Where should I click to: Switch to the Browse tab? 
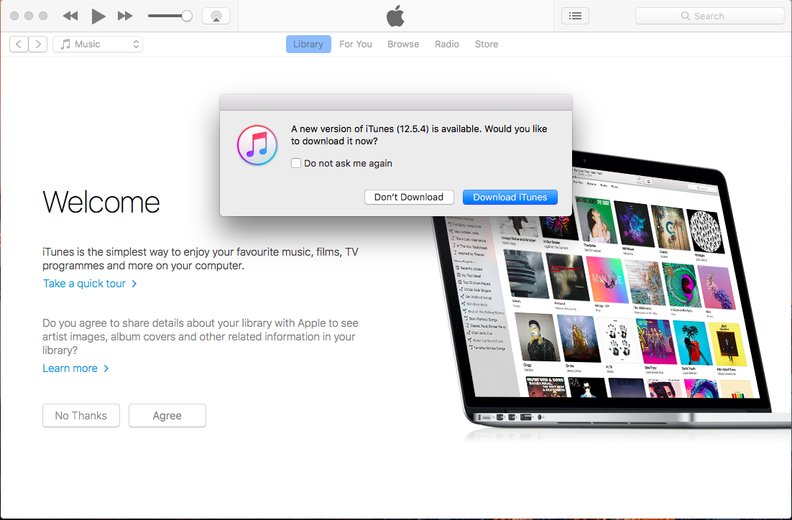click(x=403, y=45)
